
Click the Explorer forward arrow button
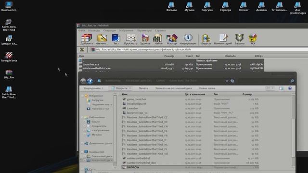pyautogui.click(x=90, y=81)
